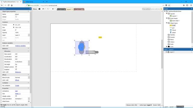Click the user account avatar icon
The height and width of the screenshot is (108, 193).
(161, 9)
